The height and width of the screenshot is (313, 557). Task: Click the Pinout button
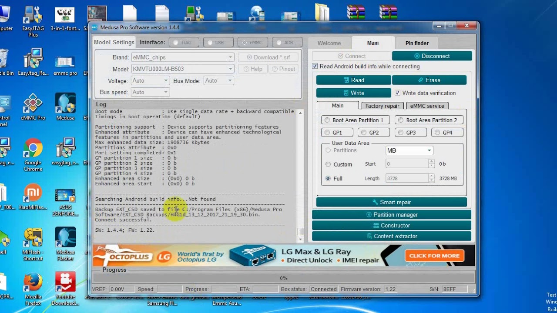[x=284, y=69]
